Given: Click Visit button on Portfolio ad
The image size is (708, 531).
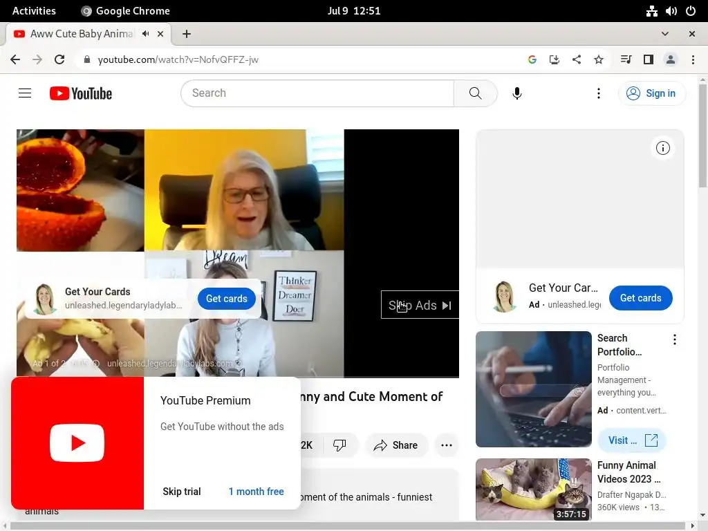Looking at the screenshot, I should click(632, 440).
